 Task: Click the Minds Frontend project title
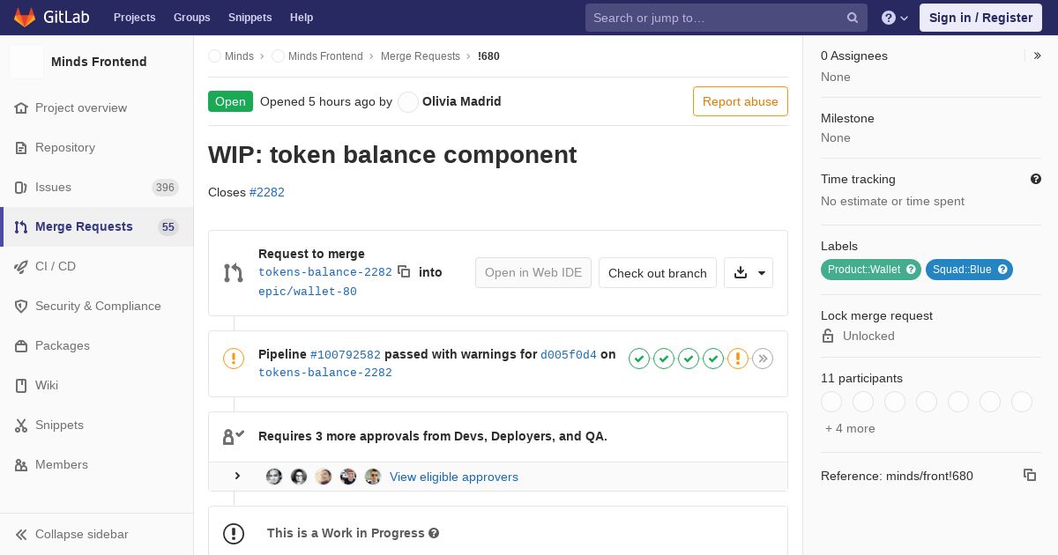pos(99,62)
